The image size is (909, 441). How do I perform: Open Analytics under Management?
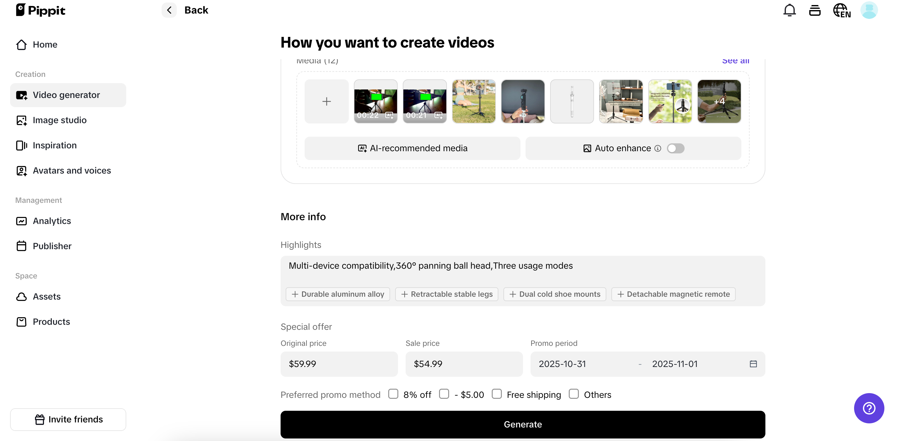pyautogui.click(x=52, y=221)
